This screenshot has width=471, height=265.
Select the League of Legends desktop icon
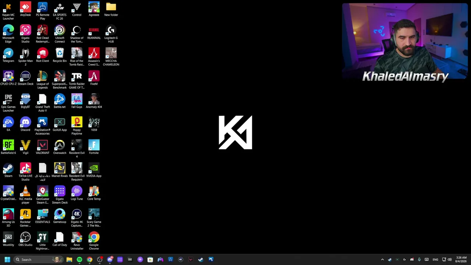(42, 80)
